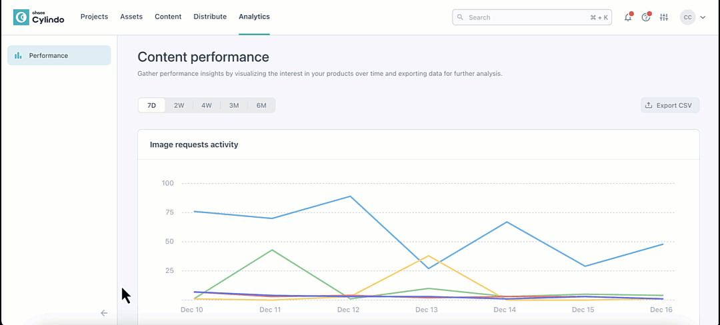Click the magnifier icon in search
720x325 pixels.
point(460,17)
